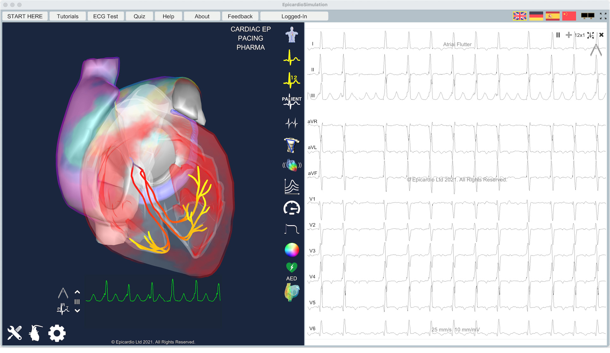Viewport: 610px width, 353px height.
Task: Open the rainbow color wheel
Action: pyautogui.click(x=291, y=250)
